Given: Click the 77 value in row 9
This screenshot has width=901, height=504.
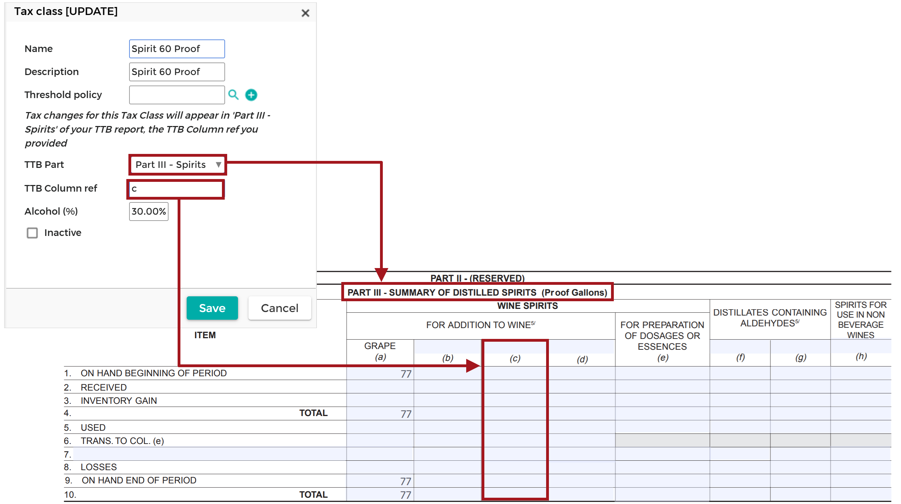Looking at the screenshot, I should tap(406, 482).
